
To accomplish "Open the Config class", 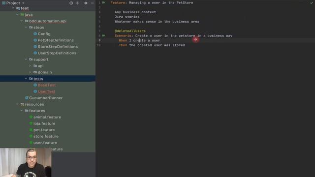I will [x=44, y=34].
